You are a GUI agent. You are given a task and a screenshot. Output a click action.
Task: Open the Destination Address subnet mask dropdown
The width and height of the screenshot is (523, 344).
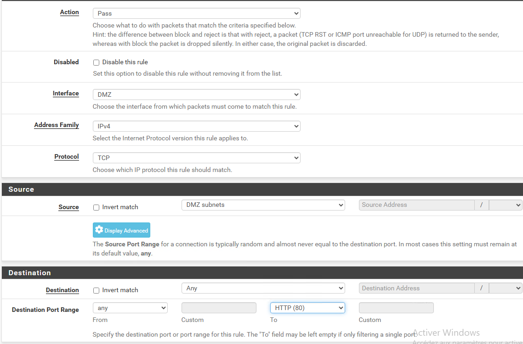click(x=506, y=289)
